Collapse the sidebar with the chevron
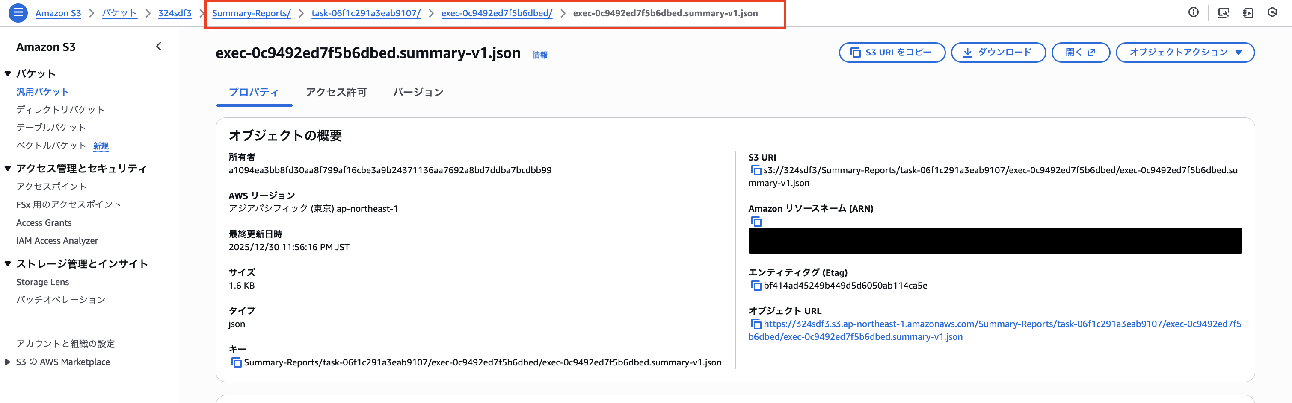Viewport: 1292px width, 403px height. (158, 46)
